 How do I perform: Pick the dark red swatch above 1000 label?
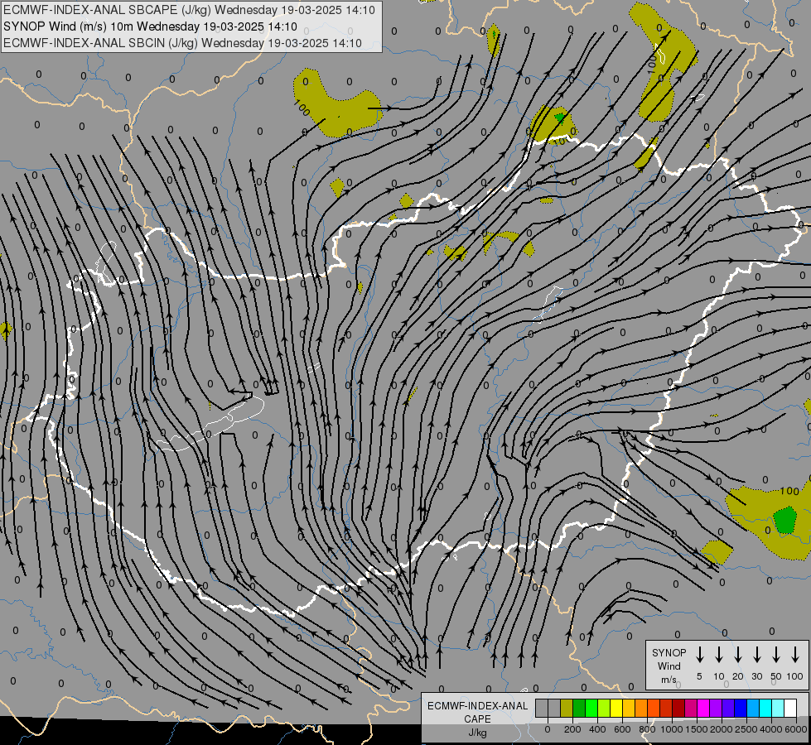[678, 708]
